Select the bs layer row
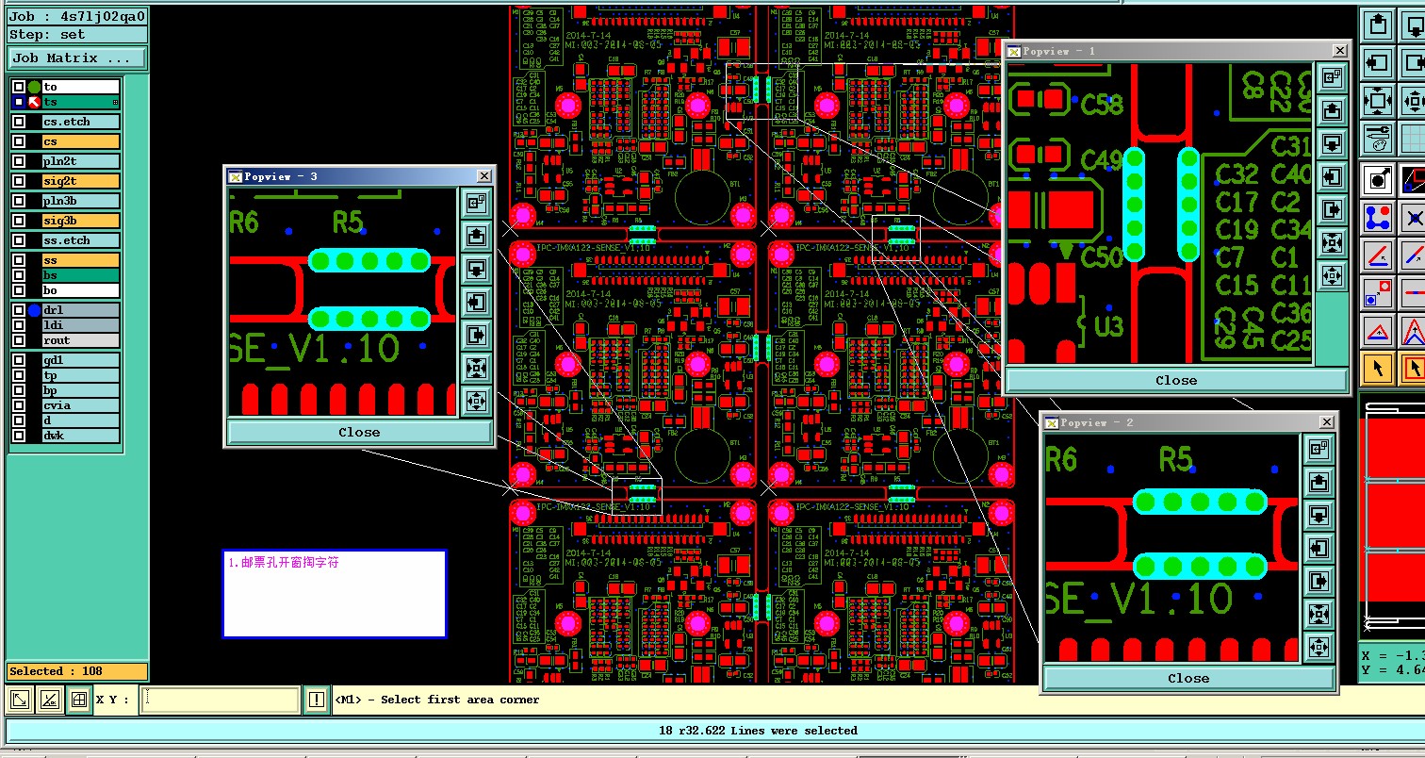This screenshot has height=758, width=1425. pos(81,275)
